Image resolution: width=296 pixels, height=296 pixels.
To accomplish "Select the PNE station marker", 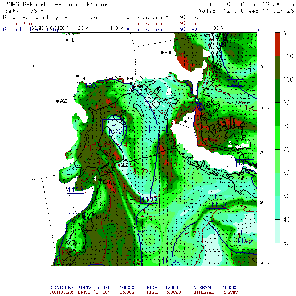I will (x=162, y=52).
